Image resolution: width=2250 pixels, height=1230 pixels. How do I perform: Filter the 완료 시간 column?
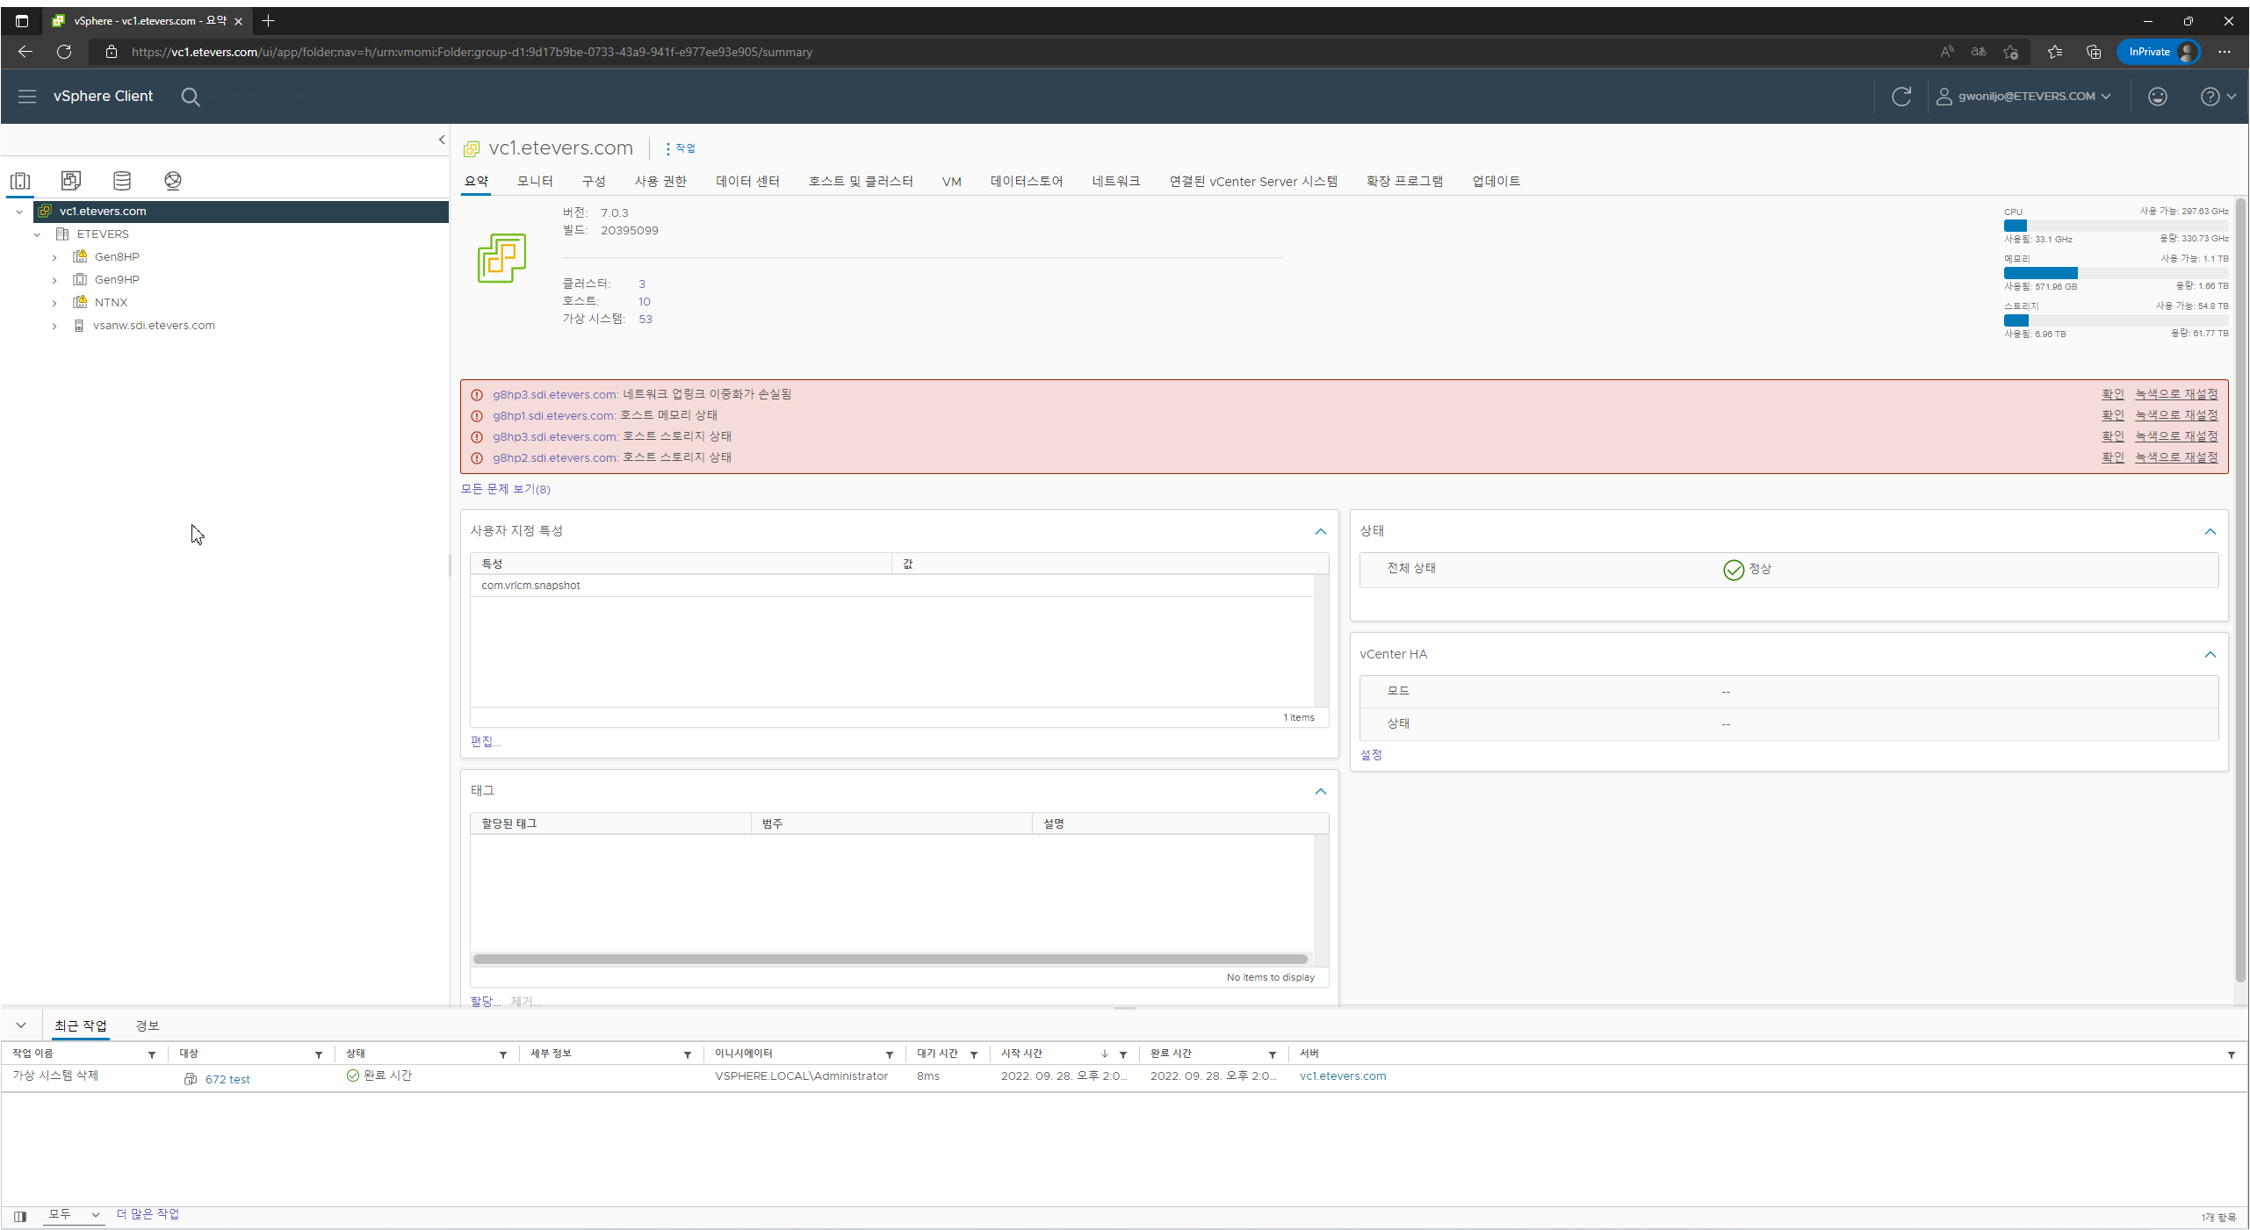pyautogui.click(x=1273, y=1055)
